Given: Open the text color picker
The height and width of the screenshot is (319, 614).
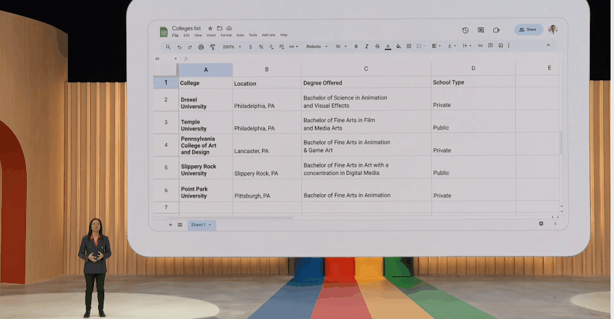Looking at the screenshot, I should point(388,47).
